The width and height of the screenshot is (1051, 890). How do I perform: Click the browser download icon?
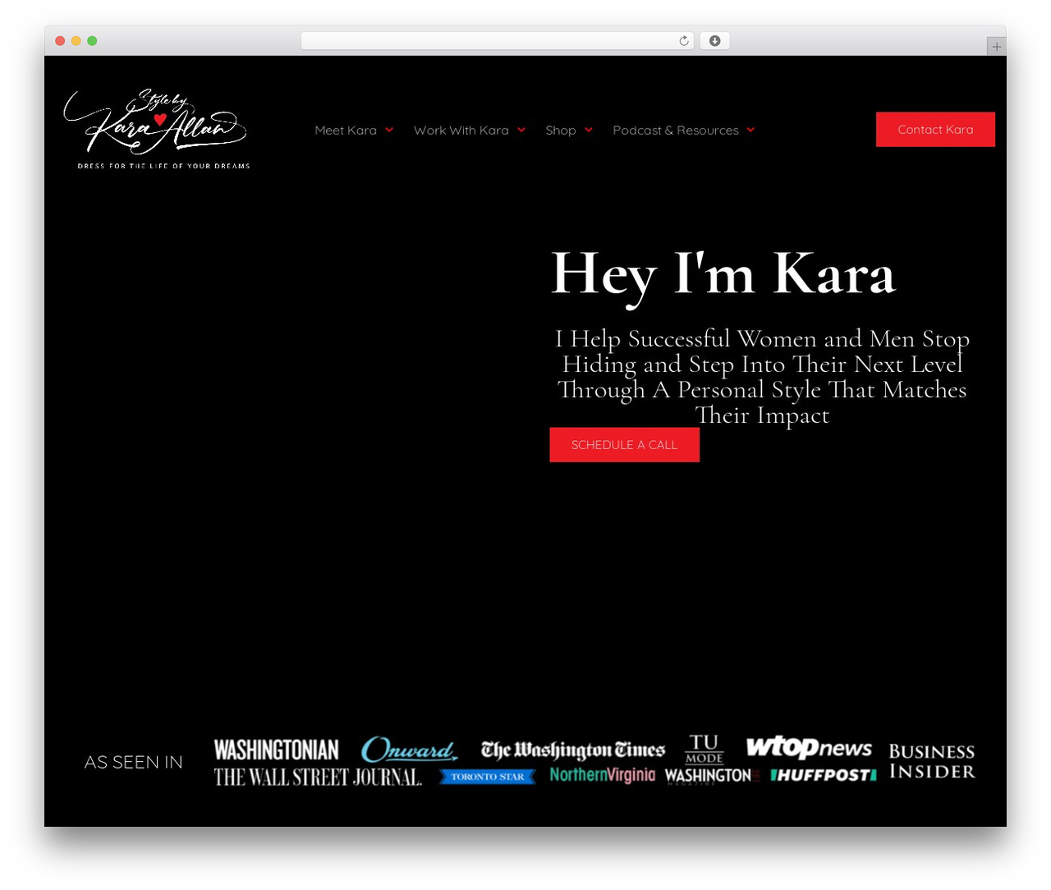pyautogui.click(x=715, y=41)
